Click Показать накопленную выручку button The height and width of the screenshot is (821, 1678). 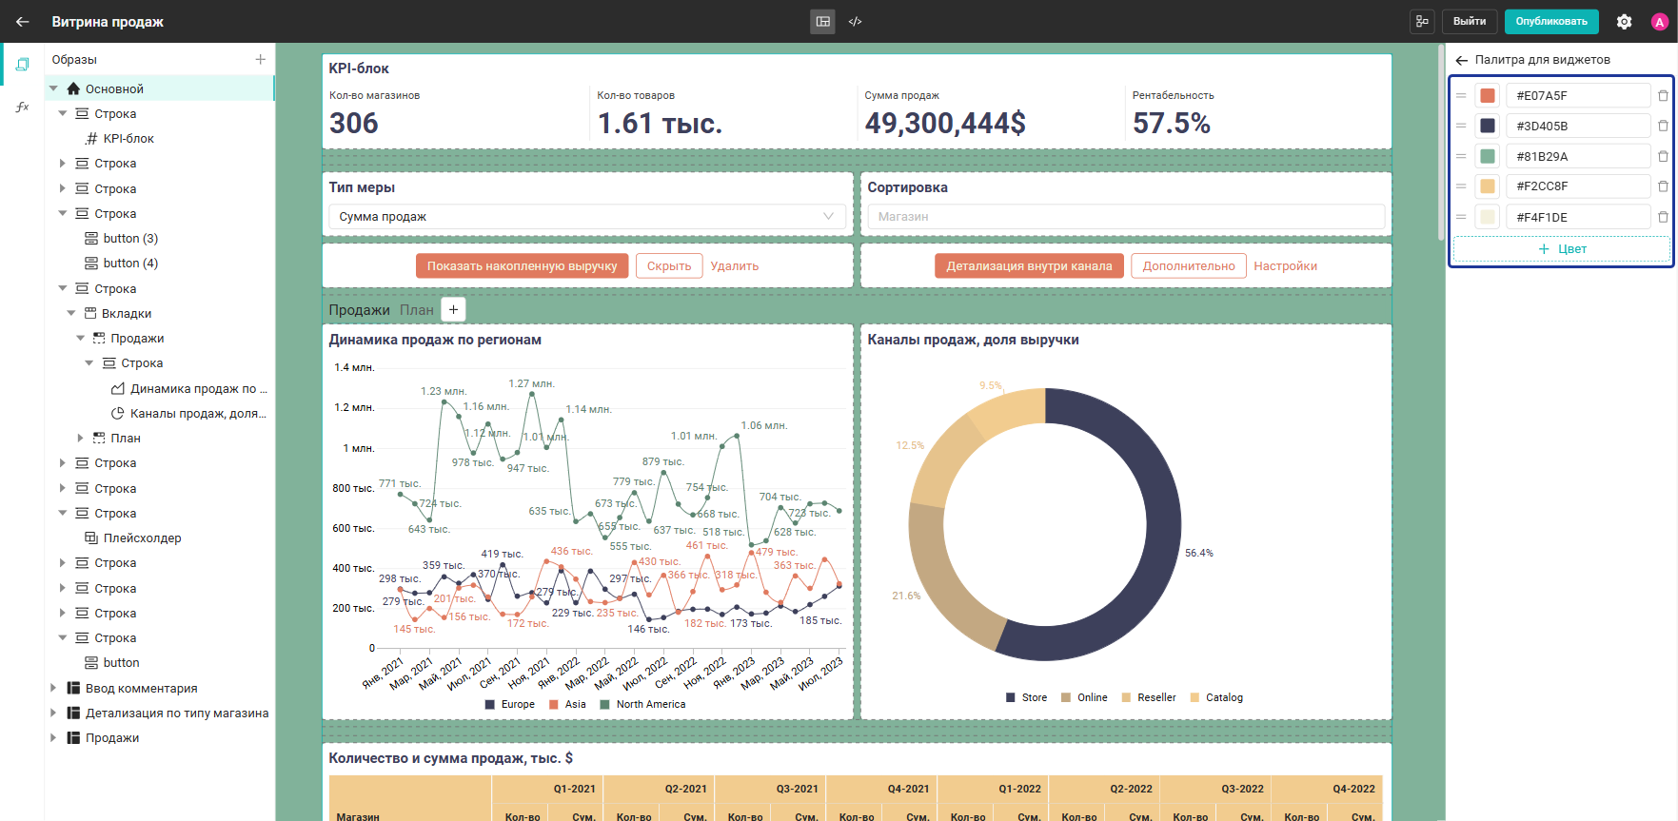522,266
